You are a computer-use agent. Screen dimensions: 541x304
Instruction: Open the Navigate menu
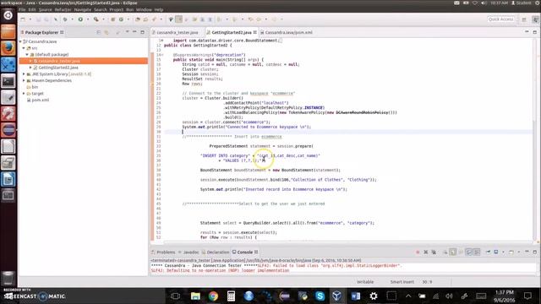click(x=83, y=9)
